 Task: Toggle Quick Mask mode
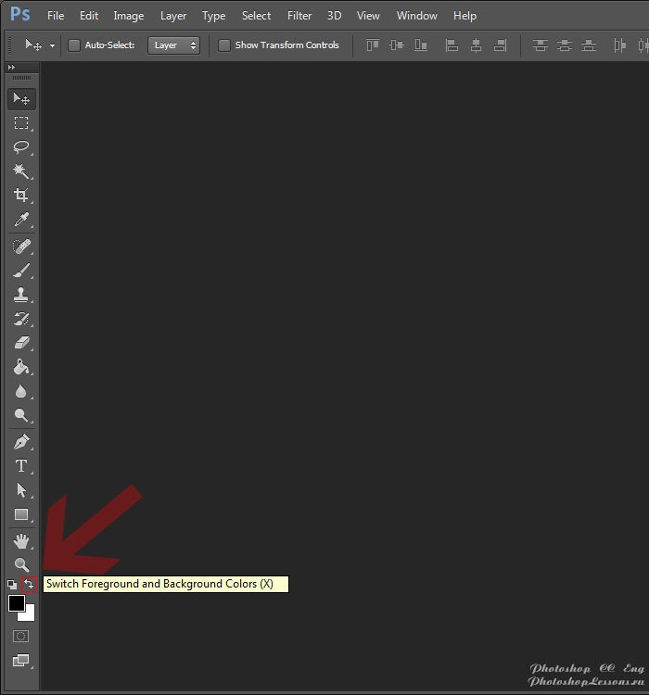(x=20, y=637)
